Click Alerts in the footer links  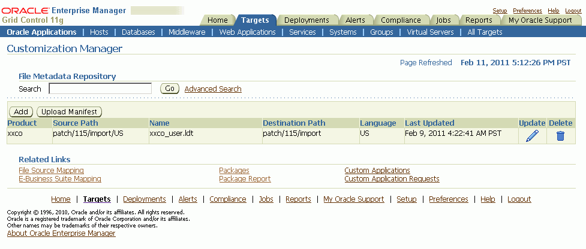pyautogui.click(x=188, y=199)
